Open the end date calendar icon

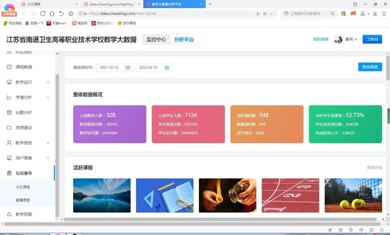[167, 68]
